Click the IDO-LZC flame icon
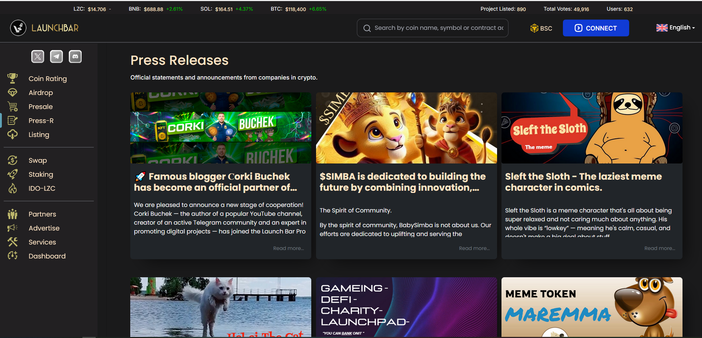The image size is (702, 338). click(x=13, y=189)
